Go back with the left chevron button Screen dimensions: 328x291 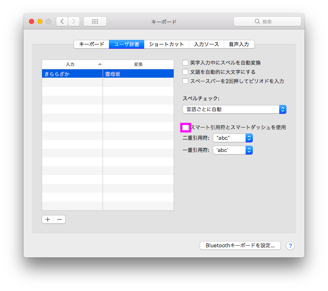pyautogui.click(x=62, y=21)
